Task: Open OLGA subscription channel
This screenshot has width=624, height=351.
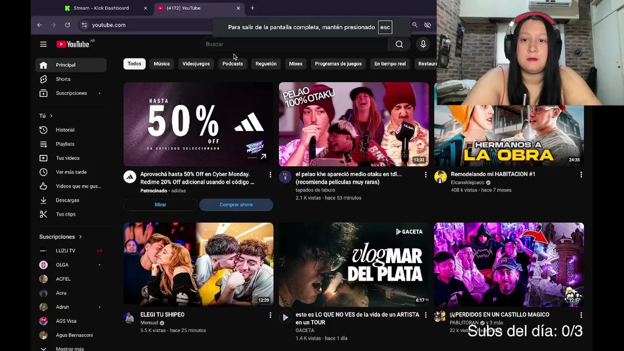Action: tap(71, 265)
